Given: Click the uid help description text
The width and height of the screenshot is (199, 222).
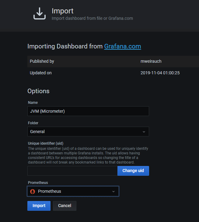Looking at the screenshot, I should coord(88,155).
